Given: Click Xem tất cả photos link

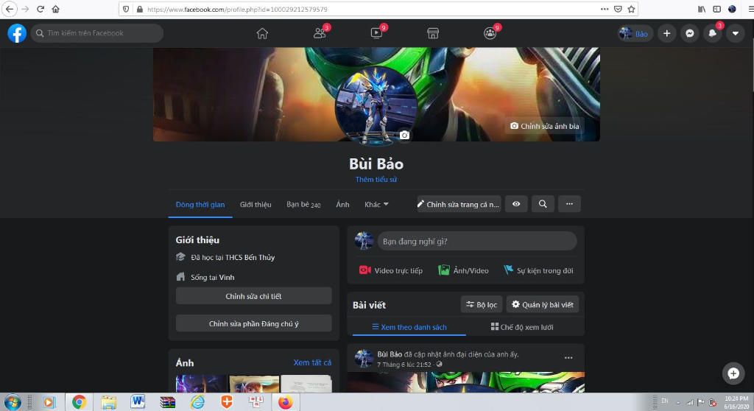Looking at the screenshot, I should pyautogui.click(x=312, y=362).
